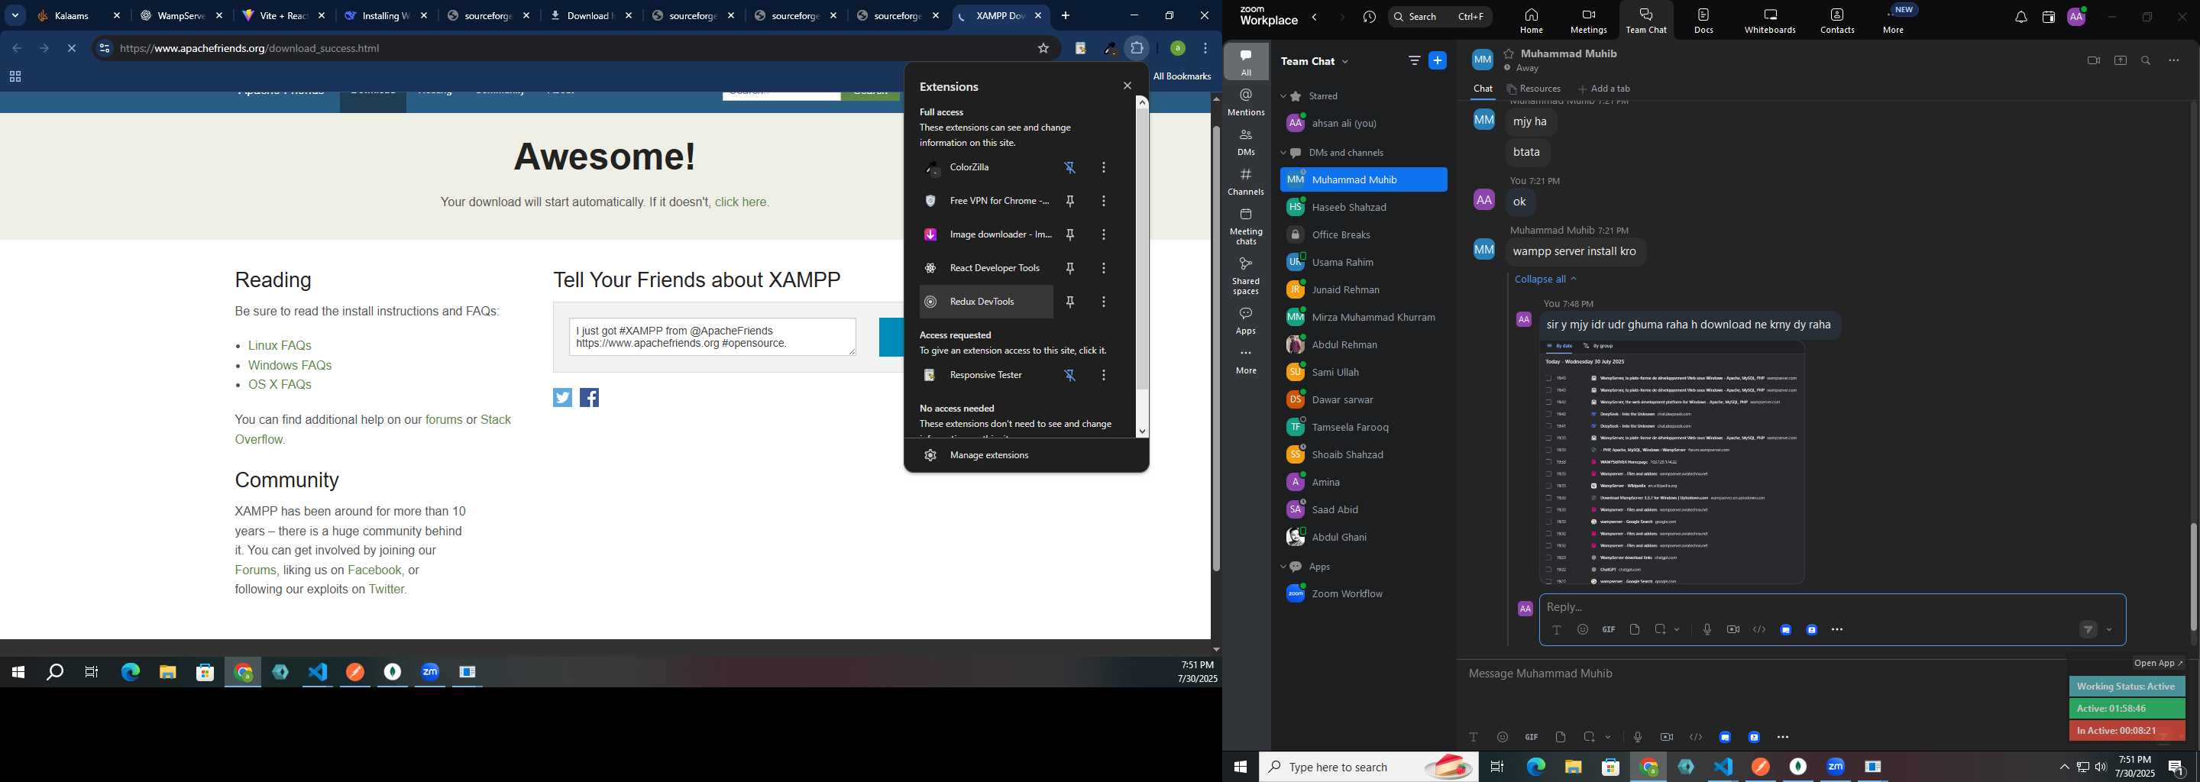Open more options for Free VPN extension
Image resolution: width=2200 pixels, height=782 pixels.
pyautogui.click(x=1105, y=202)
